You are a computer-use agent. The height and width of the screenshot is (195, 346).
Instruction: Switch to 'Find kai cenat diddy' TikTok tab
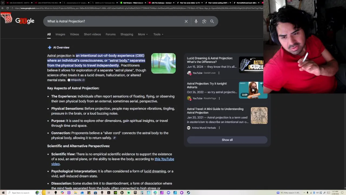pyautogui.click(x=189, y=3)
